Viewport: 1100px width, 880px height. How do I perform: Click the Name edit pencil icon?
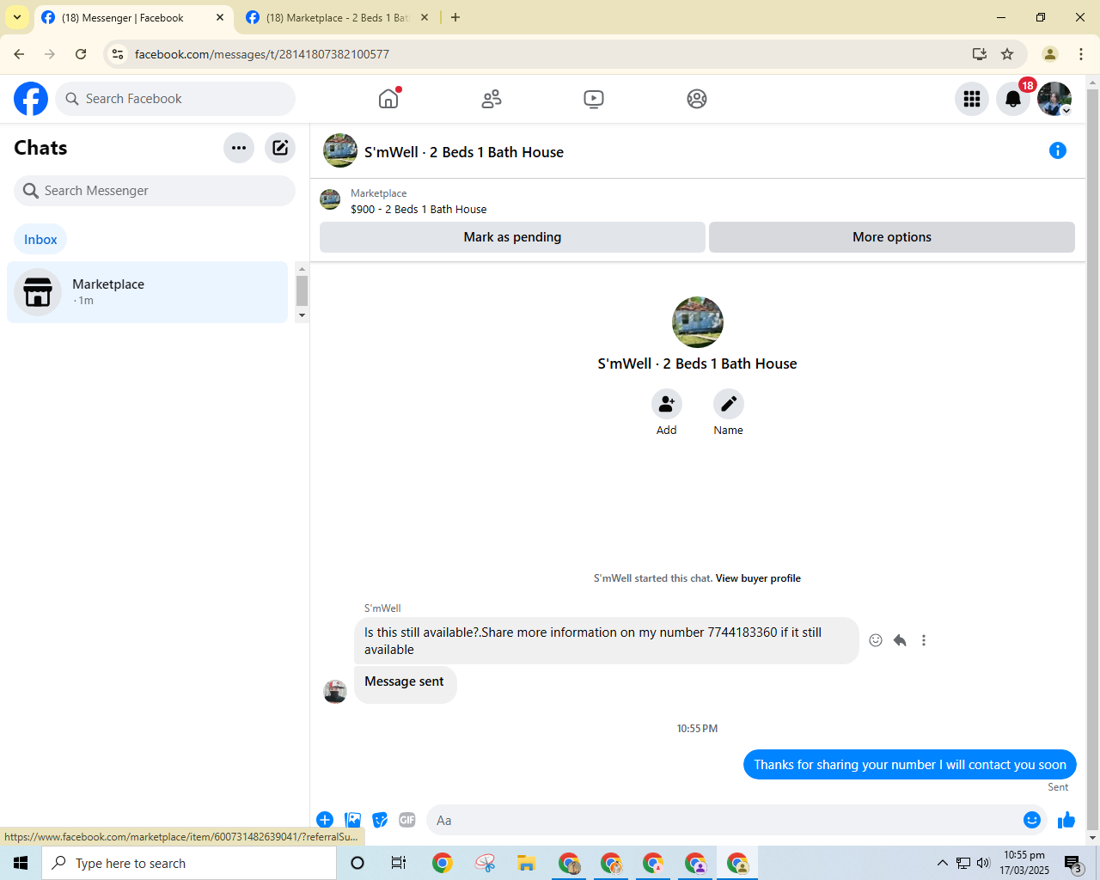[x=729, y=404]
